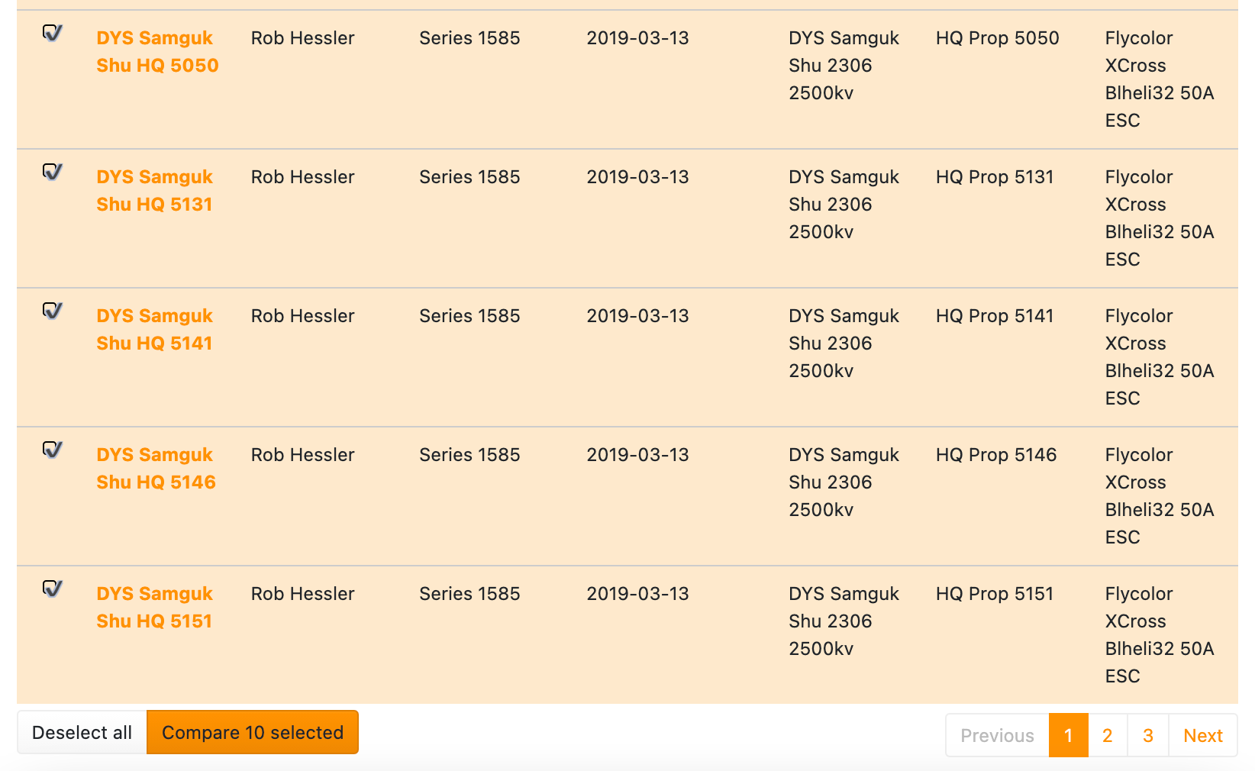Click the HQ Prop 5050 propeller cell
The height and width of the screenshot is (771, 1255).
point(997,38)
